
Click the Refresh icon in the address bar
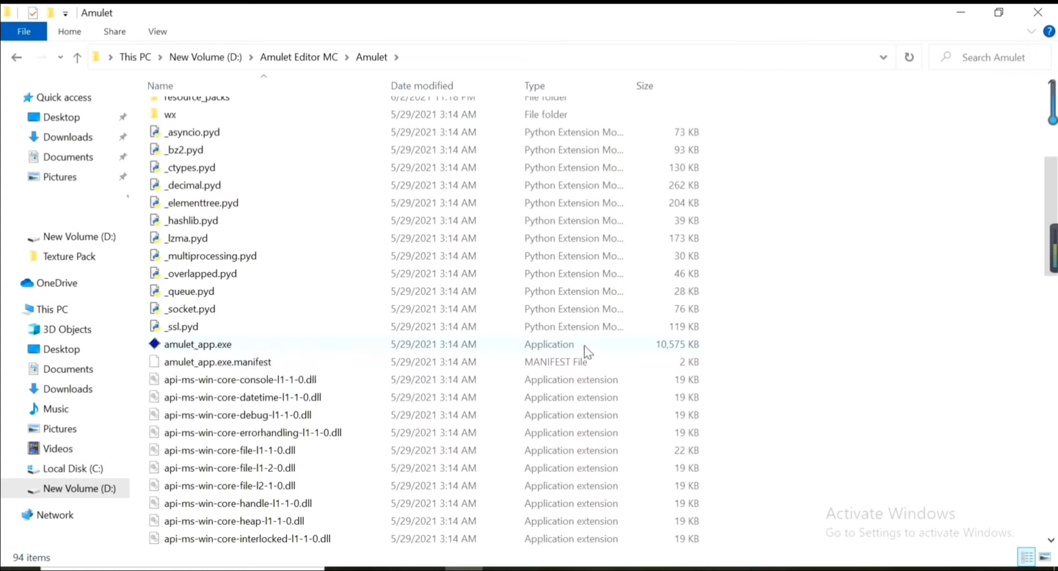pyautogui.click(x=909, y=57)
